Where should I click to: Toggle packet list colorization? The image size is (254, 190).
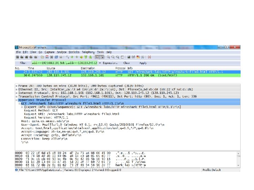point(97,57)
